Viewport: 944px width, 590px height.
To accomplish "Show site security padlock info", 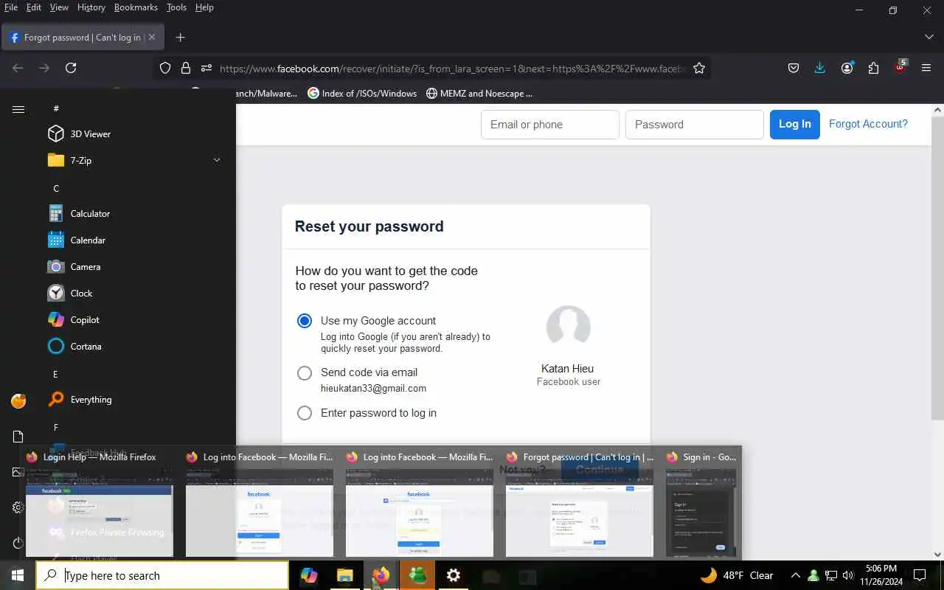I will click(x=186, y=68).
